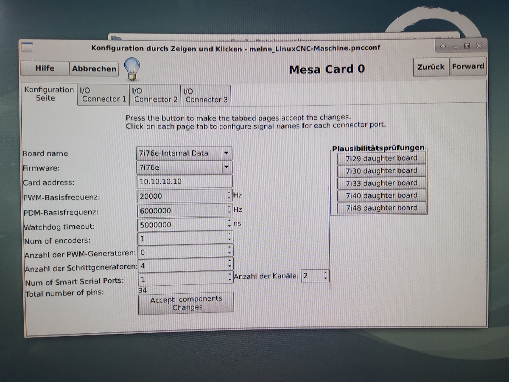Image resolution: width=509 pixels, height=382 pixels.
Task: Advance with the Forward button
Action: [468, 66]
